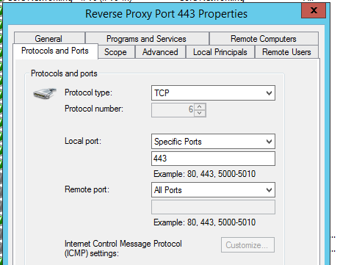Switch to the Remote Users tab
This screenshot has height=265, width=340.
(x=286, y=52)
